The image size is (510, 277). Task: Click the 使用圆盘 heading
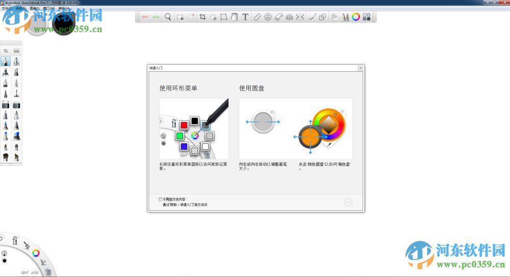point(252,88)
